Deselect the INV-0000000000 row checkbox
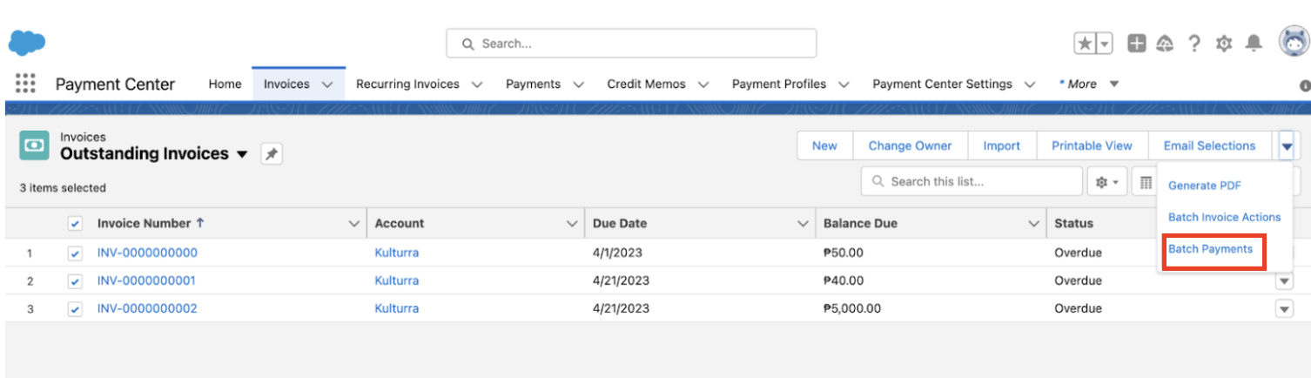This screenshot has width=1311, height=378. click(75, 253)
